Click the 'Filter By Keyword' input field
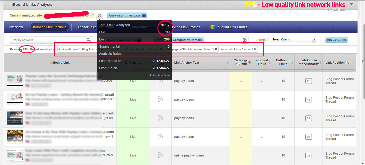This screenshot has width=365, height=165. point(48,39)
